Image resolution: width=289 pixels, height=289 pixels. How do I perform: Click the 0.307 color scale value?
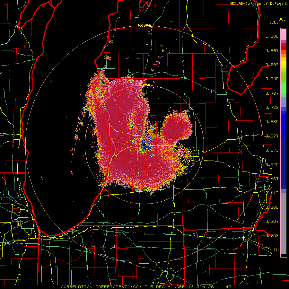272,222
